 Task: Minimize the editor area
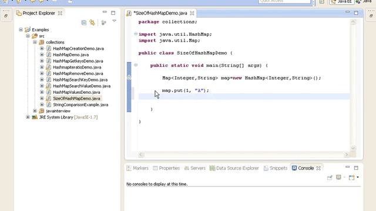click(x=347, y=12)
